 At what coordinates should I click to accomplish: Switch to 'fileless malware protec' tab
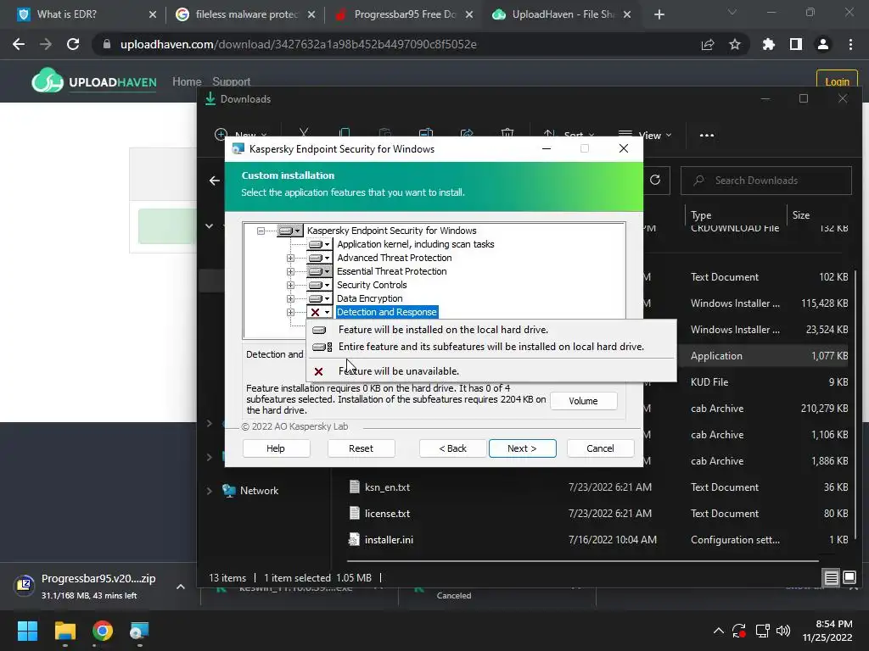click(x=244, y=14)
